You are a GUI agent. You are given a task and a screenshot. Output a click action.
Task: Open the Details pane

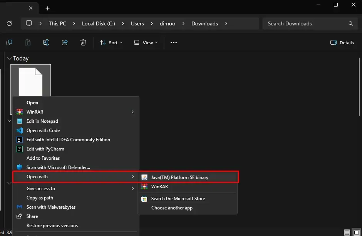(x=342, y=42)
